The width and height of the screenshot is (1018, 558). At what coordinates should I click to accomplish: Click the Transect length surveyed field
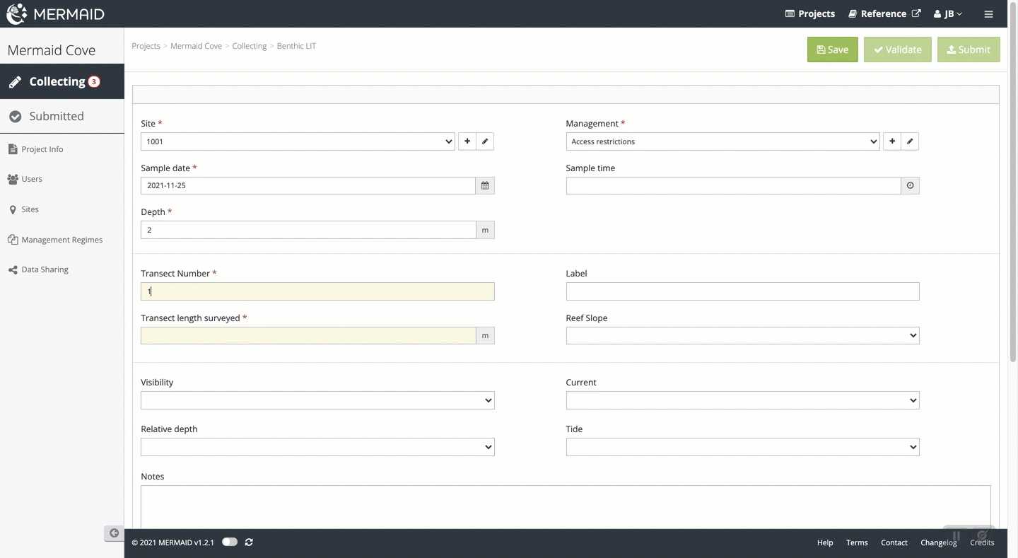point(308,335)
